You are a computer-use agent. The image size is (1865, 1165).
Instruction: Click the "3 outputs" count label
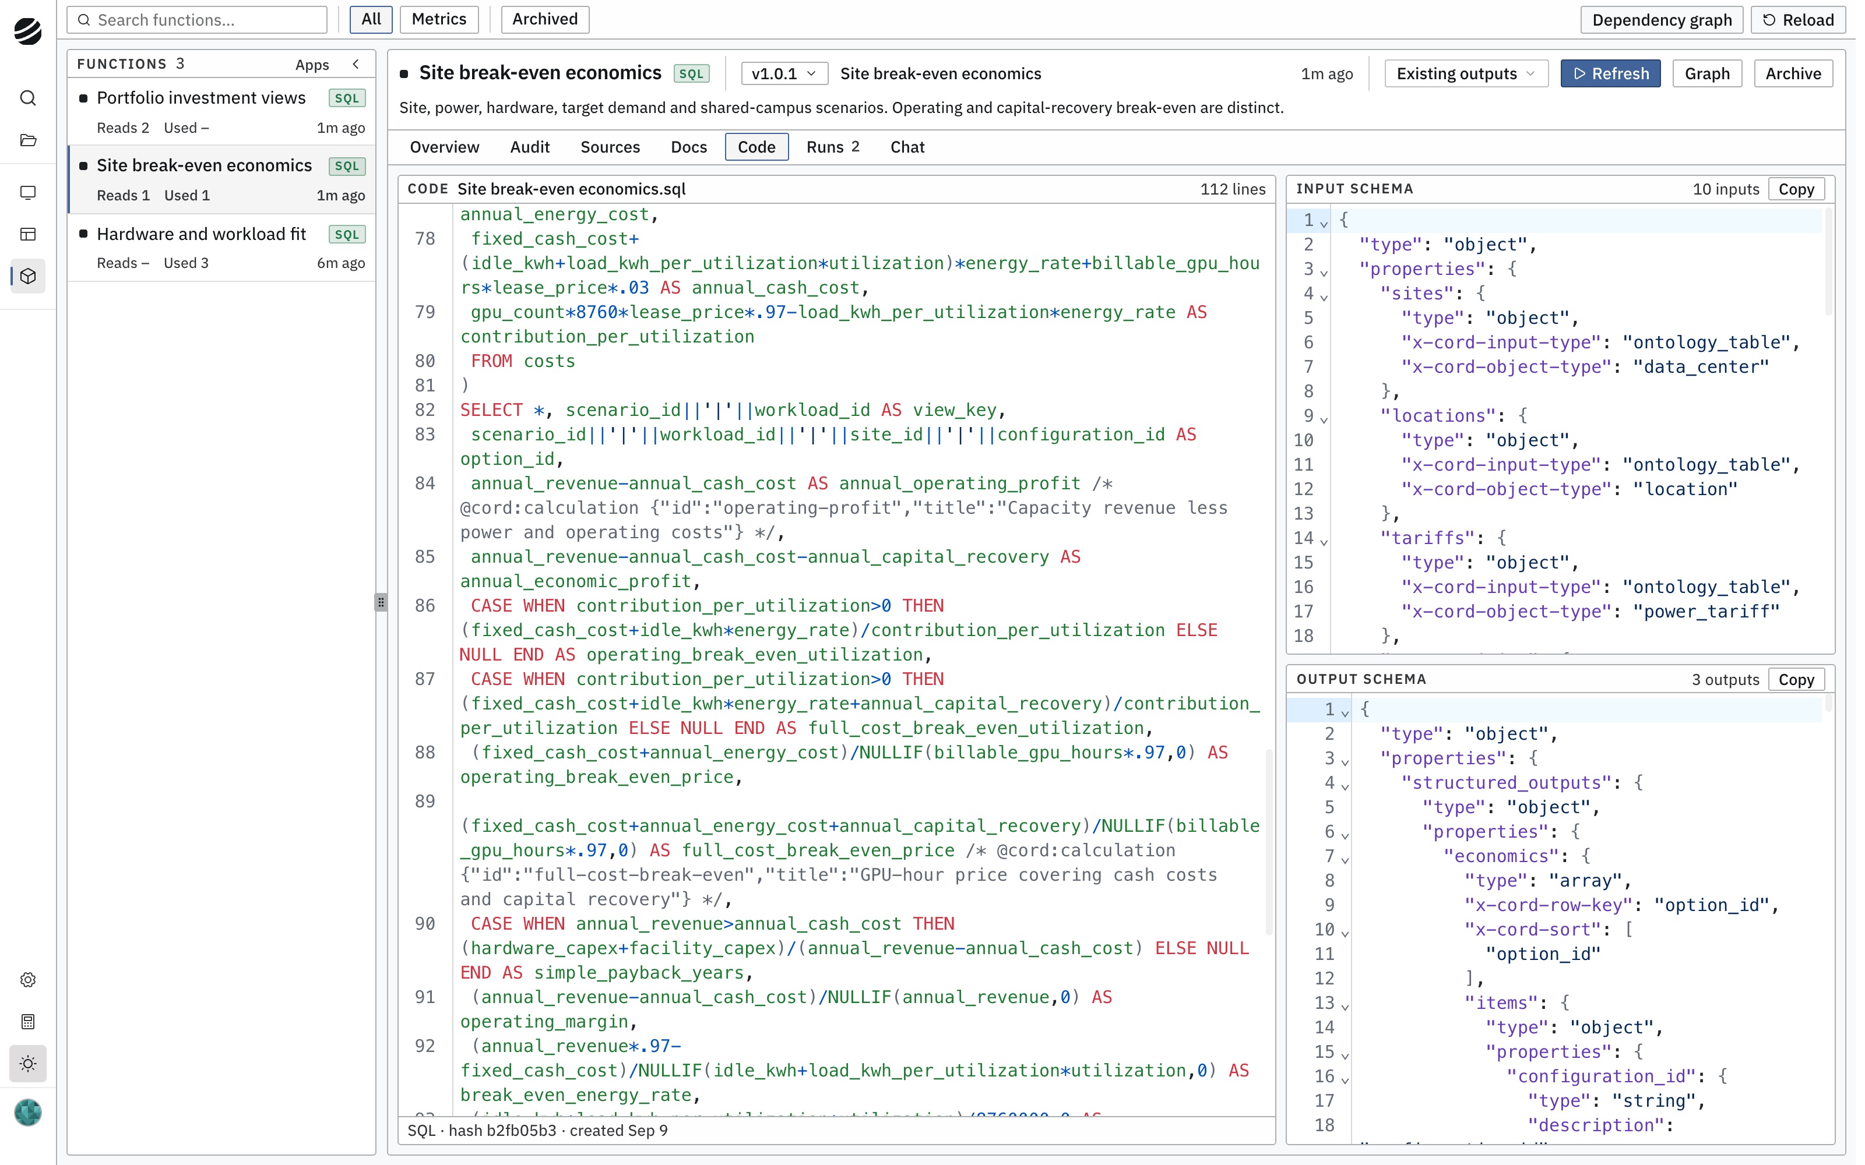point(1726,680)
